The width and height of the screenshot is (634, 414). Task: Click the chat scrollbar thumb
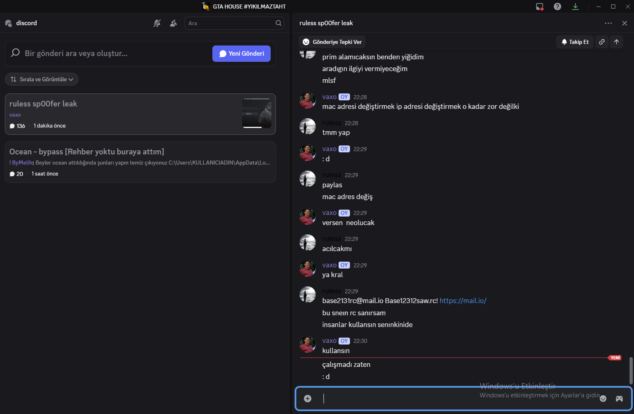[x=631, y=371]
